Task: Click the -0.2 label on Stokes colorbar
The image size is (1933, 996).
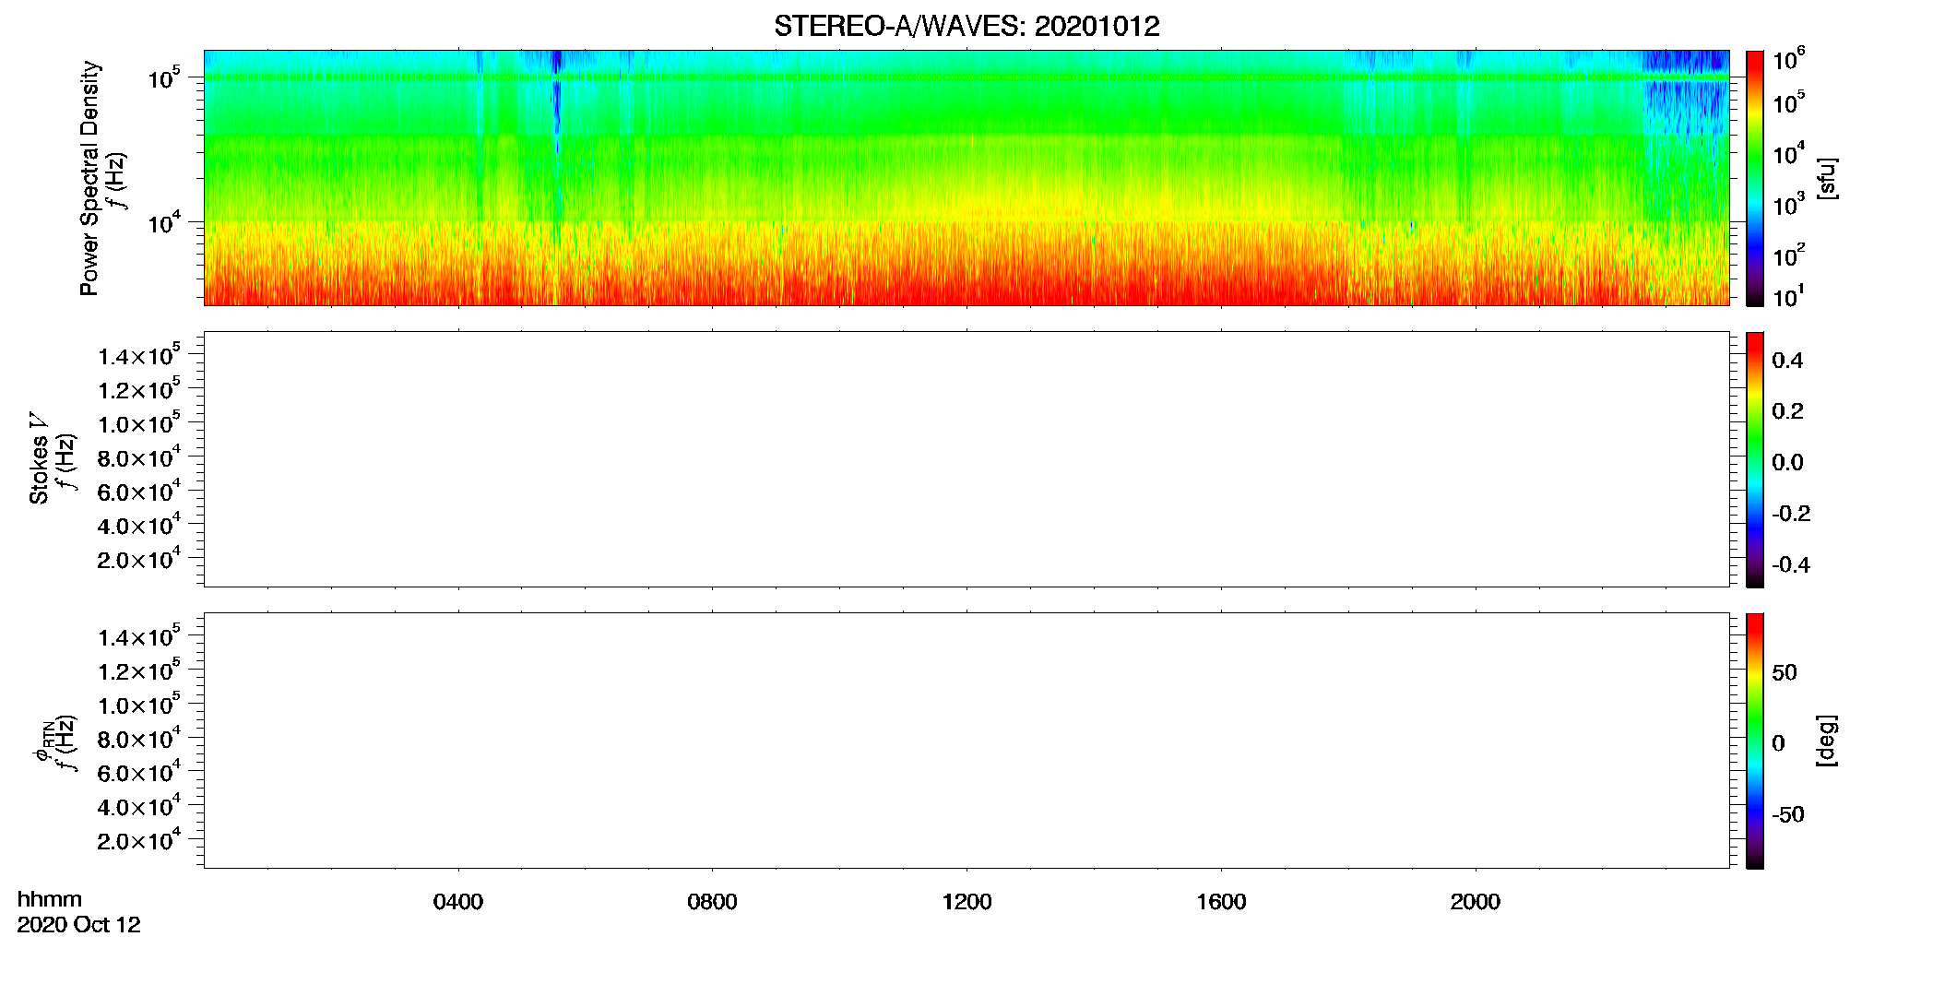Action: (1791, 514)
